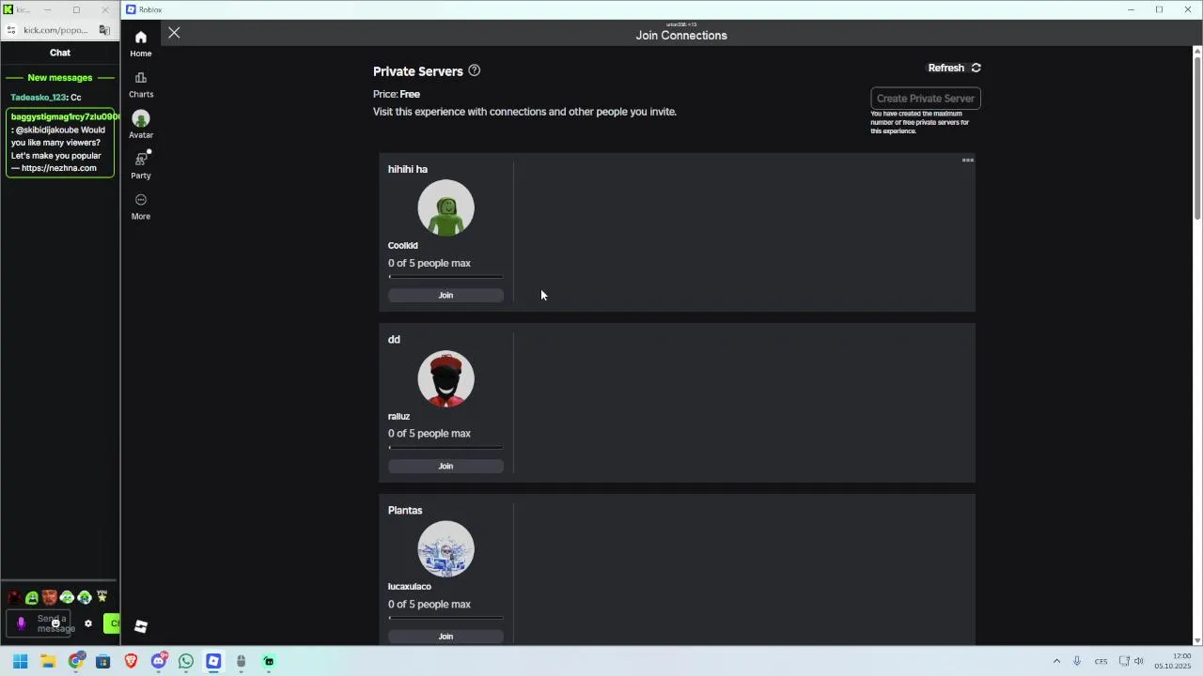
Task: Click the site info icon in Kick address bar
Action: [x=10, y=30]
